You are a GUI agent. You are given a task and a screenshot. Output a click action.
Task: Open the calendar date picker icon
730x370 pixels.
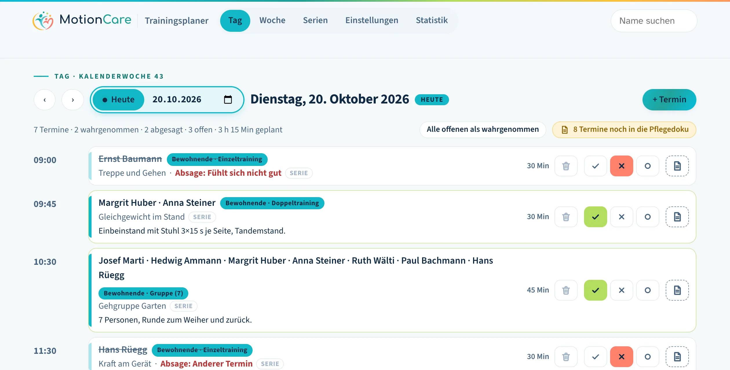tap(228, 99)
